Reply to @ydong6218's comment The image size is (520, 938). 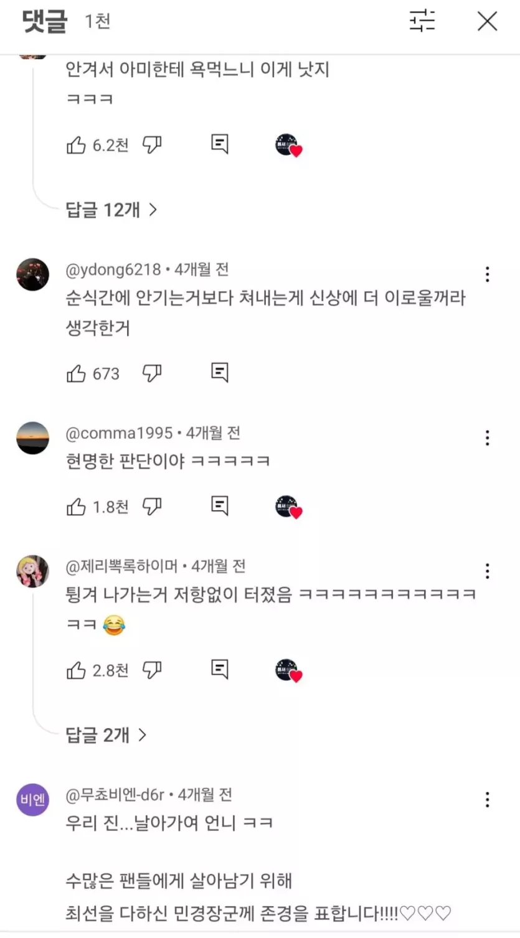click(219, 372)
